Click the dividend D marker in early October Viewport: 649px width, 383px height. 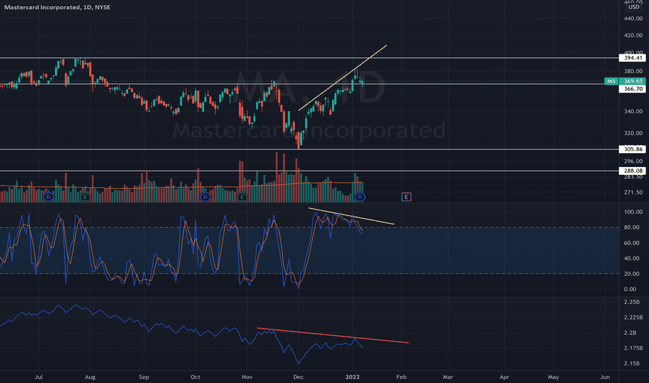pyautogui.click(x=205, y=196)
